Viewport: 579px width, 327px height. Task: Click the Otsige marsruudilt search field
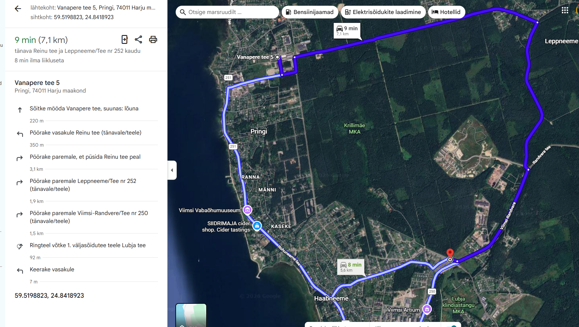227,12
